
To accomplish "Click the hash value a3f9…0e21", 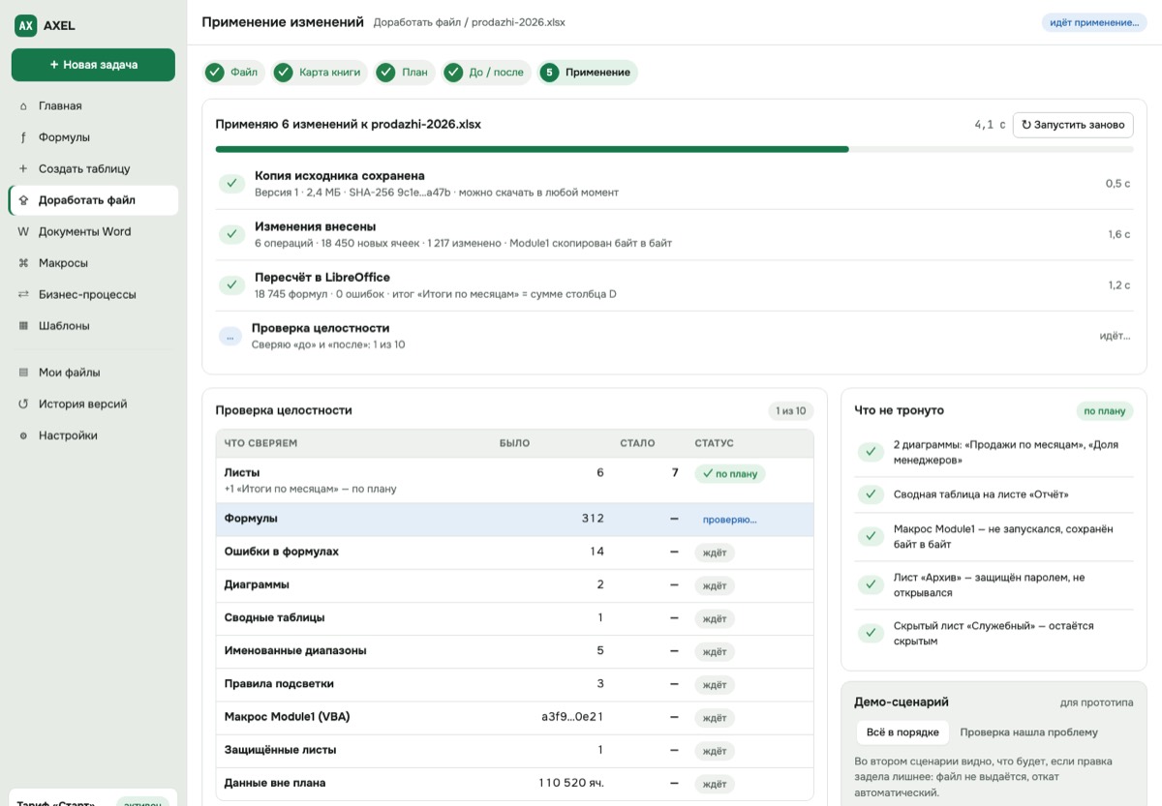I will pos(572,717).
